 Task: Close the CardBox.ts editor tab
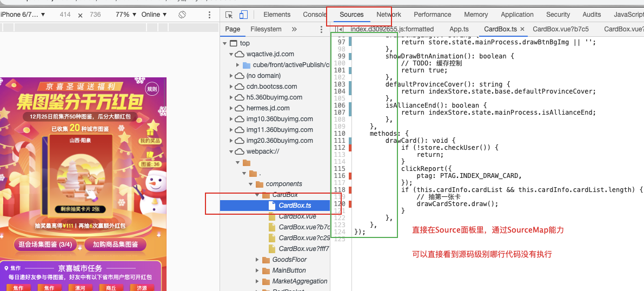pyautogui.click(x=522, y=29)
